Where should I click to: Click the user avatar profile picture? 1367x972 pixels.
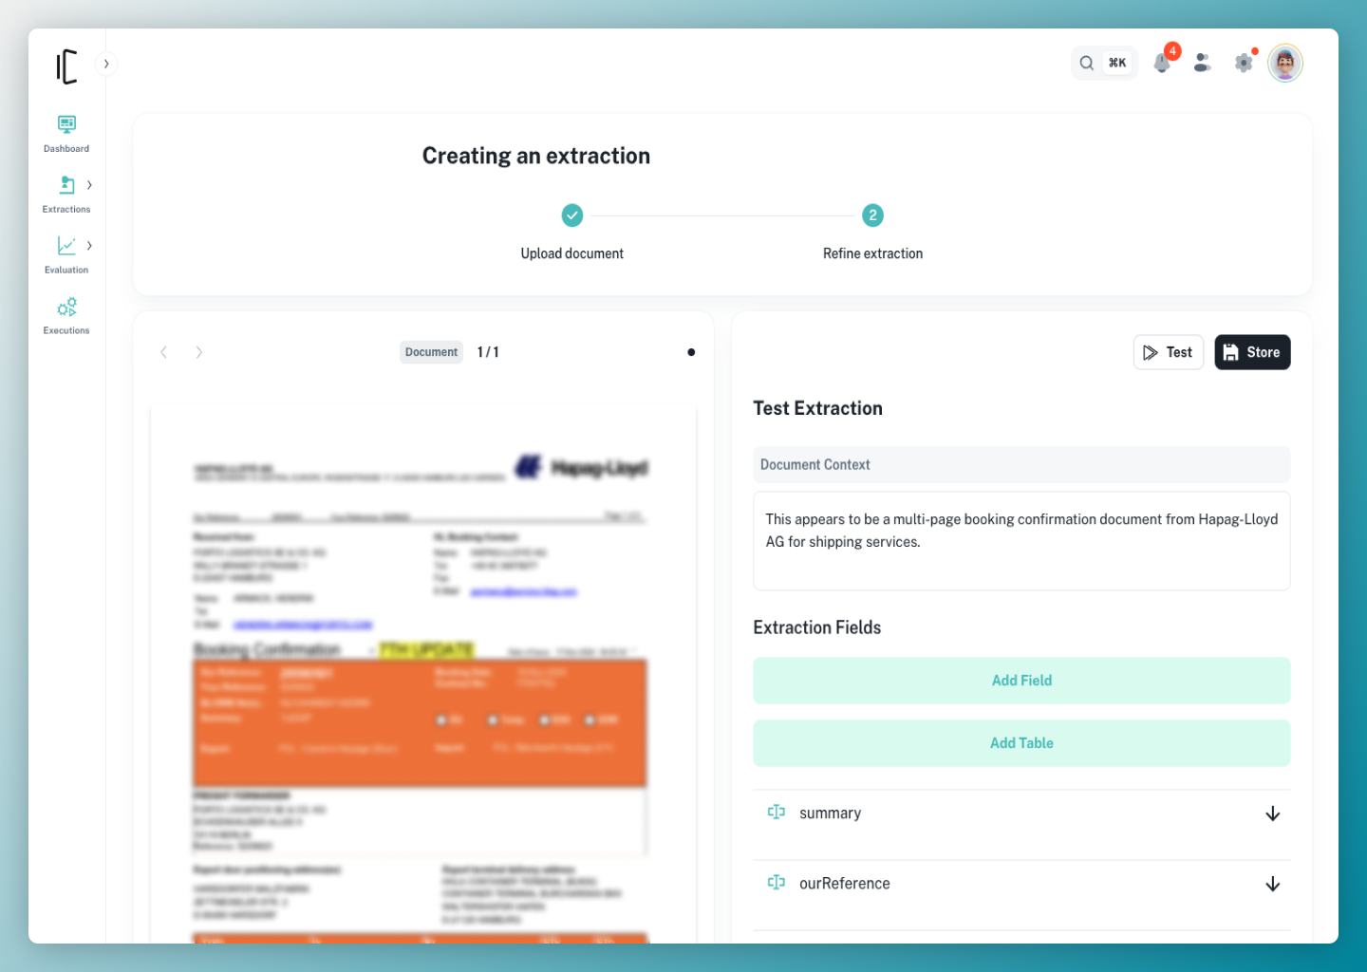coord(1285,64)
